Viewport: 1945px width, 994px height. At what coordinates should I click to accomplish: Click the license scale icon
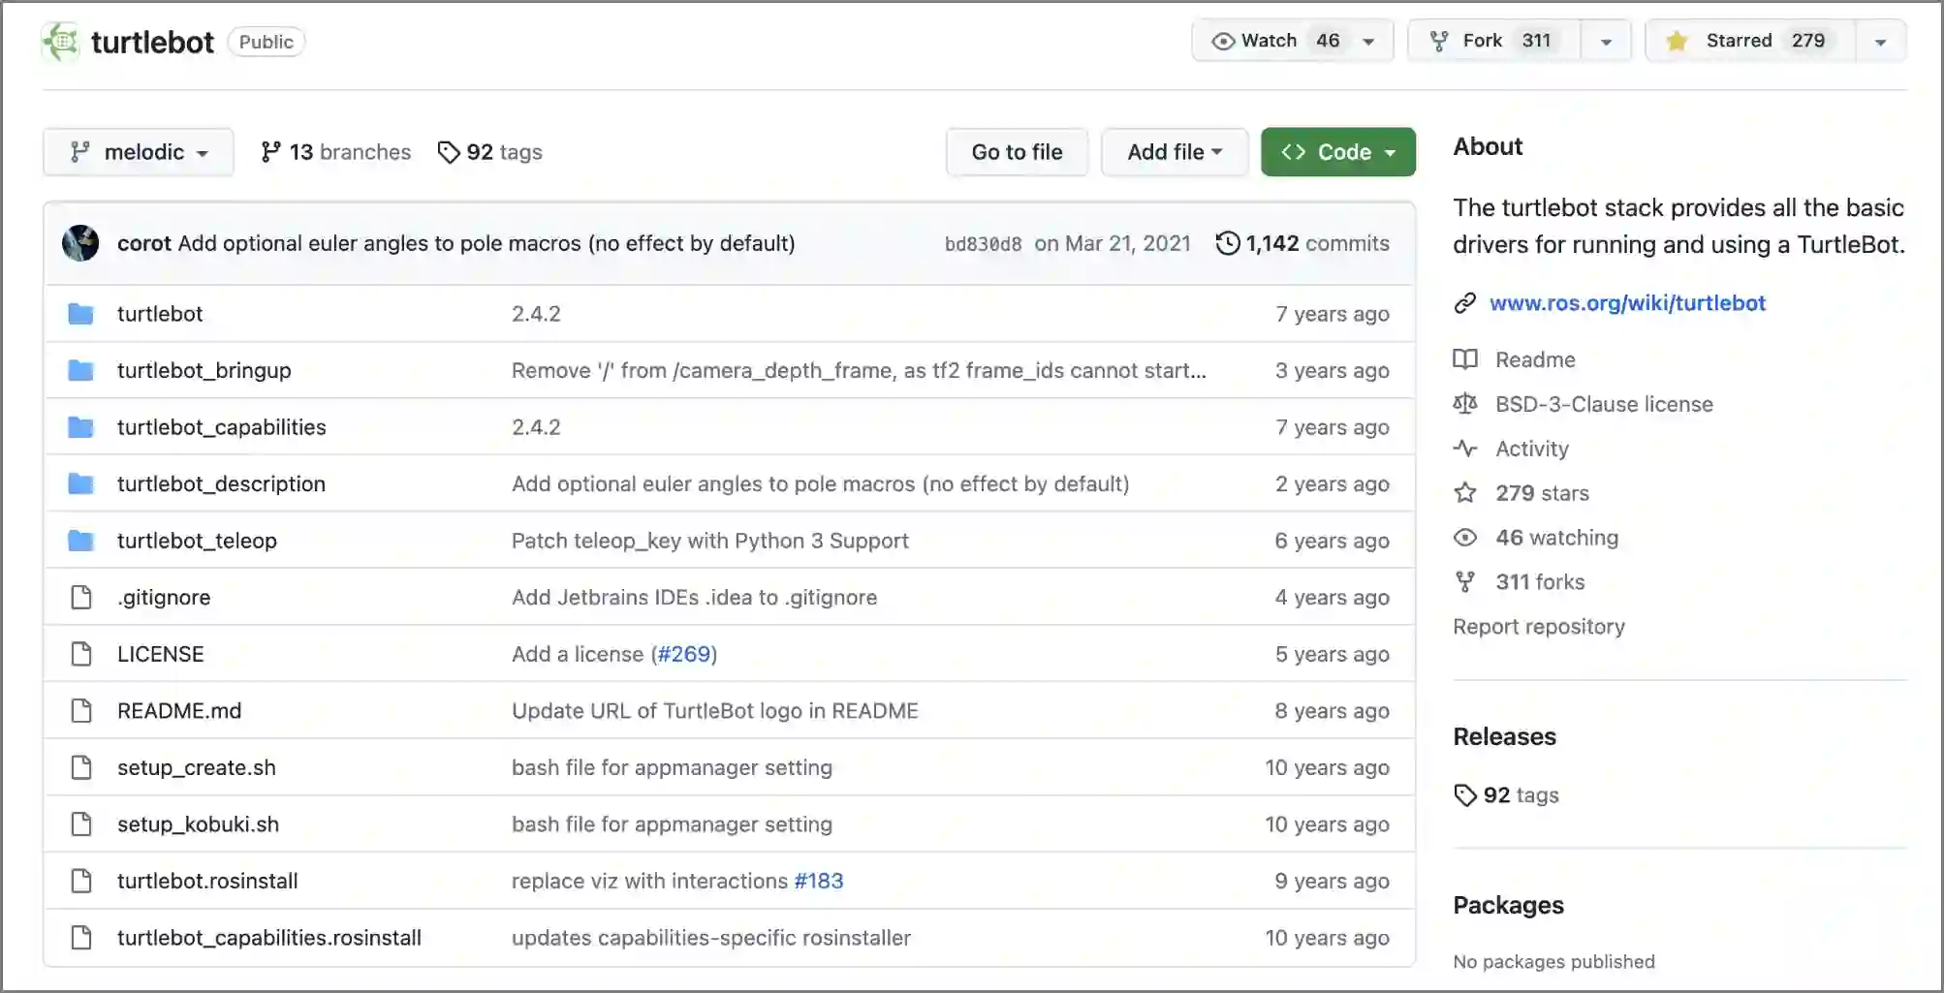pyautogui.click(x=1465, y=404)
